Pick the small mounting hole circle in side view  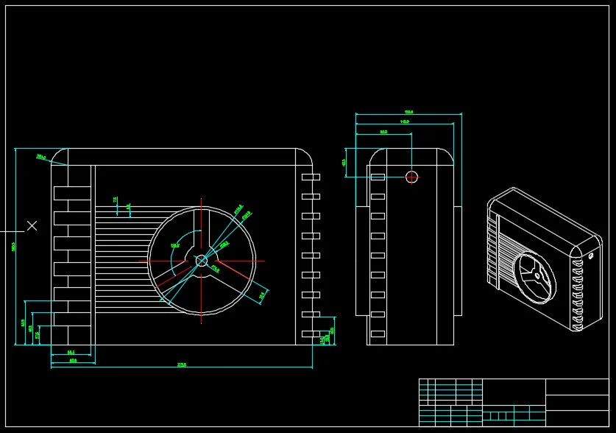click(411, 177)
